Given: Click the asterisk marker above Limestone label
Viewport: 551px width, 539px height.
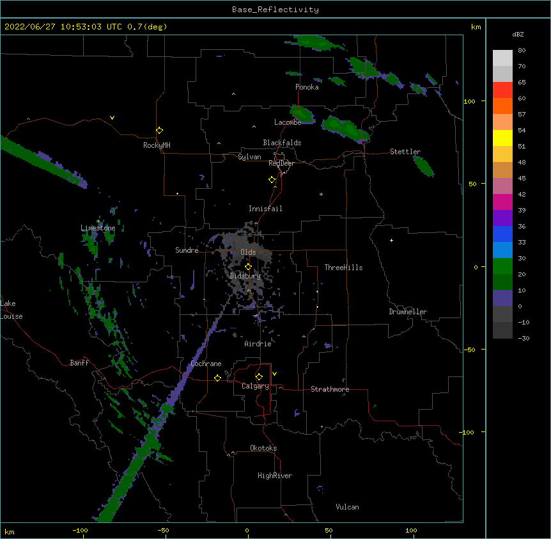Looking at the screenshot, I should 98,221.
